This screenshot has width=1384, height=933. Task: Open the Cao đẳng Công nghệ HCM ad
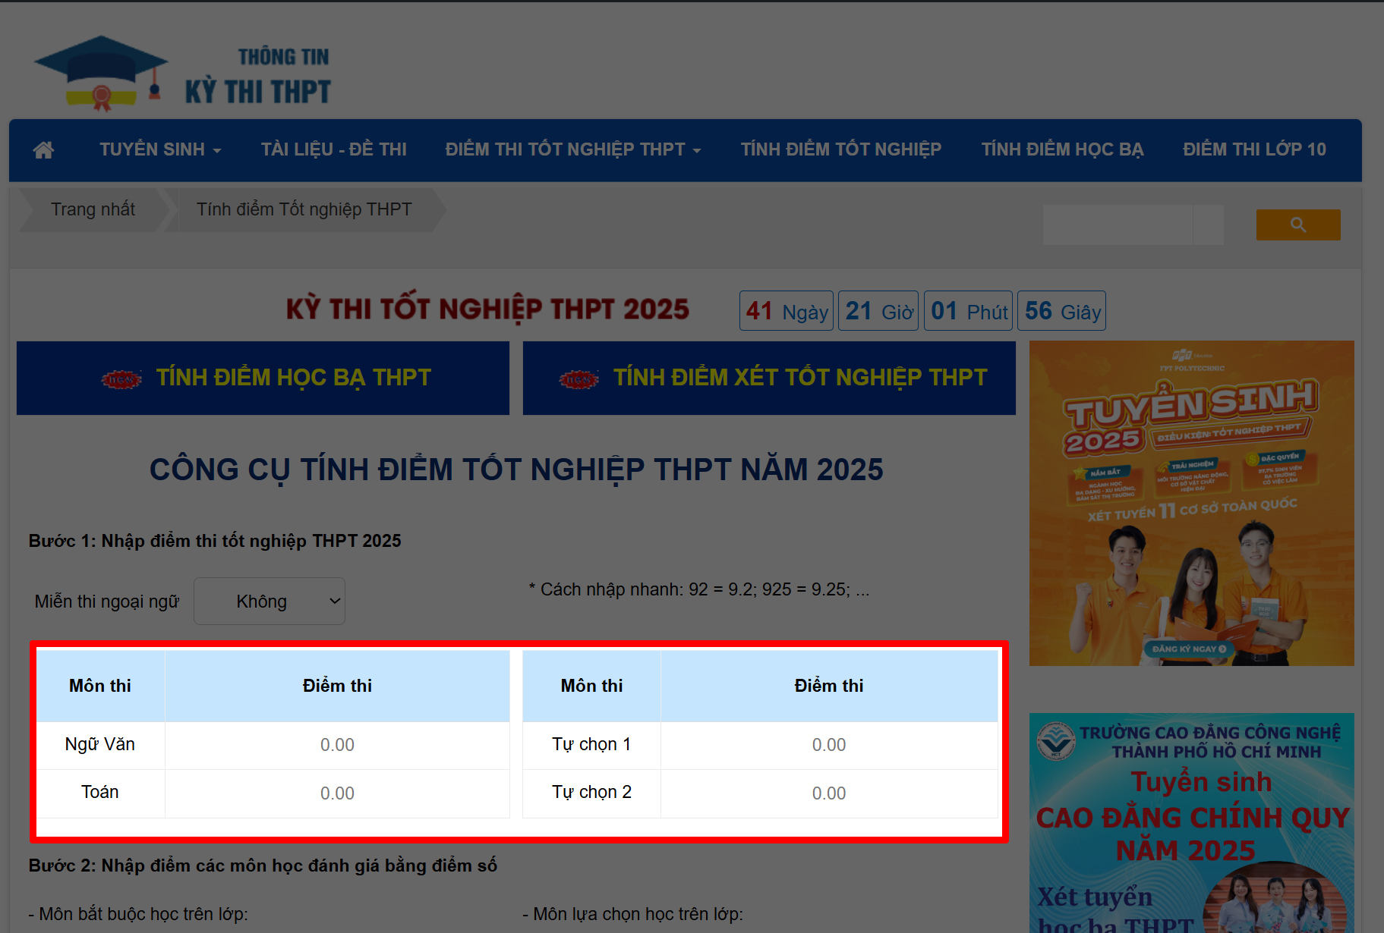(1192, 823)
